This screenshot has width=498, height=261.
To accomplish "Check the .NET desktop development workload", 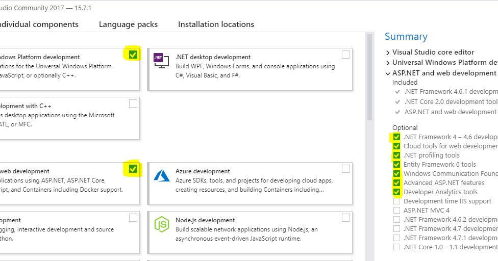I will click(x=346, y=55).
